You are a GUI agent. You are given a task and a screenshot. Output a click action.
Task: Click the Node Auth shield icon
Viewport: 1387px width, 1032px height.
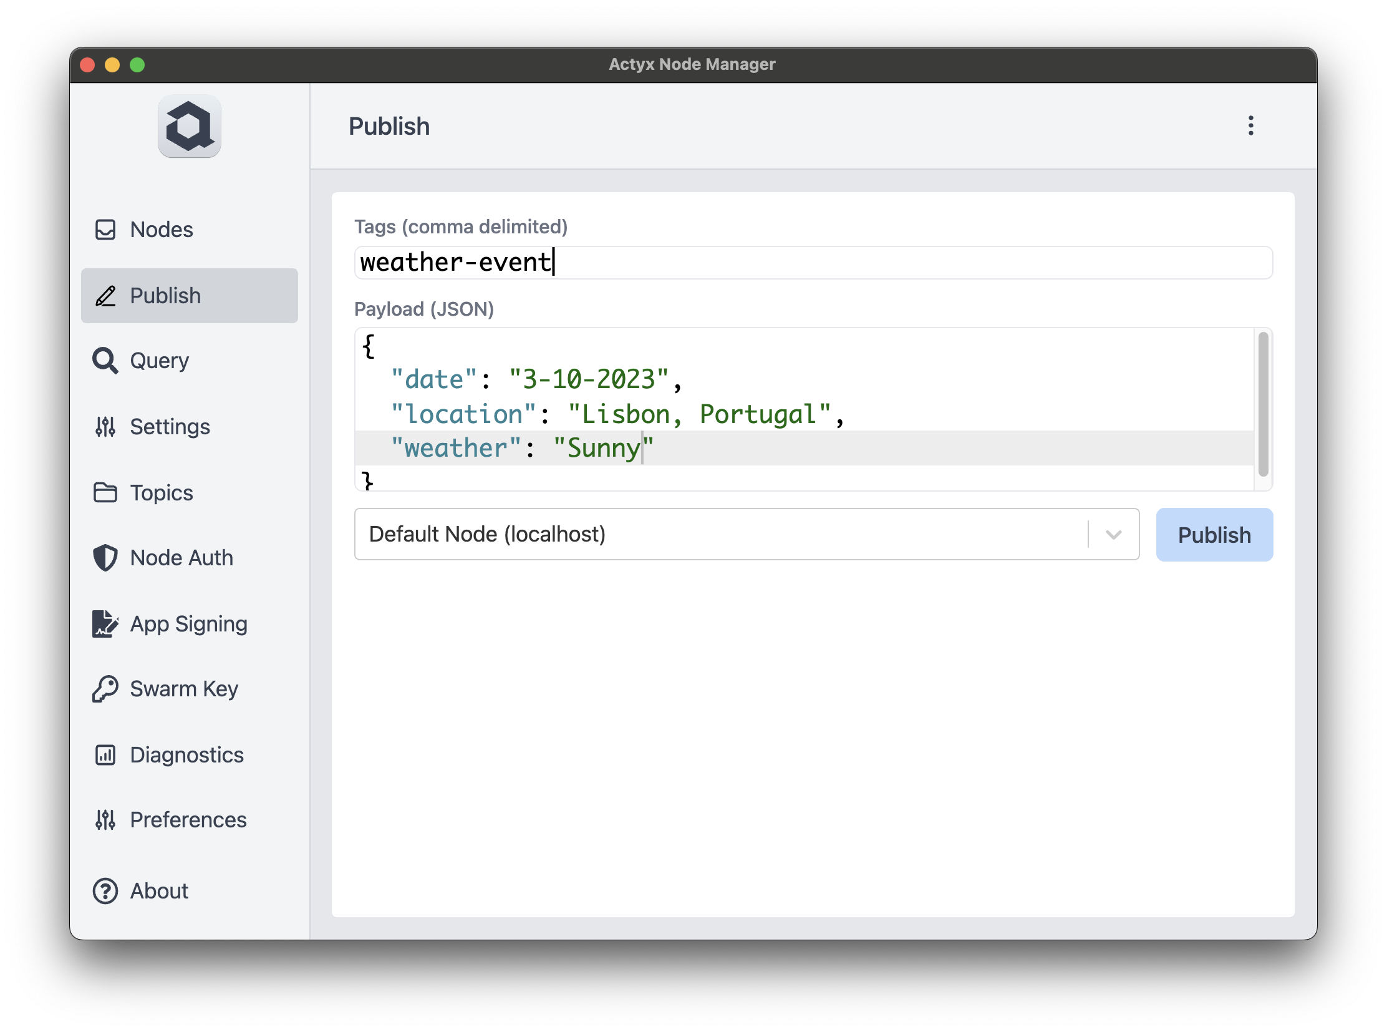[x=105, y=558]
